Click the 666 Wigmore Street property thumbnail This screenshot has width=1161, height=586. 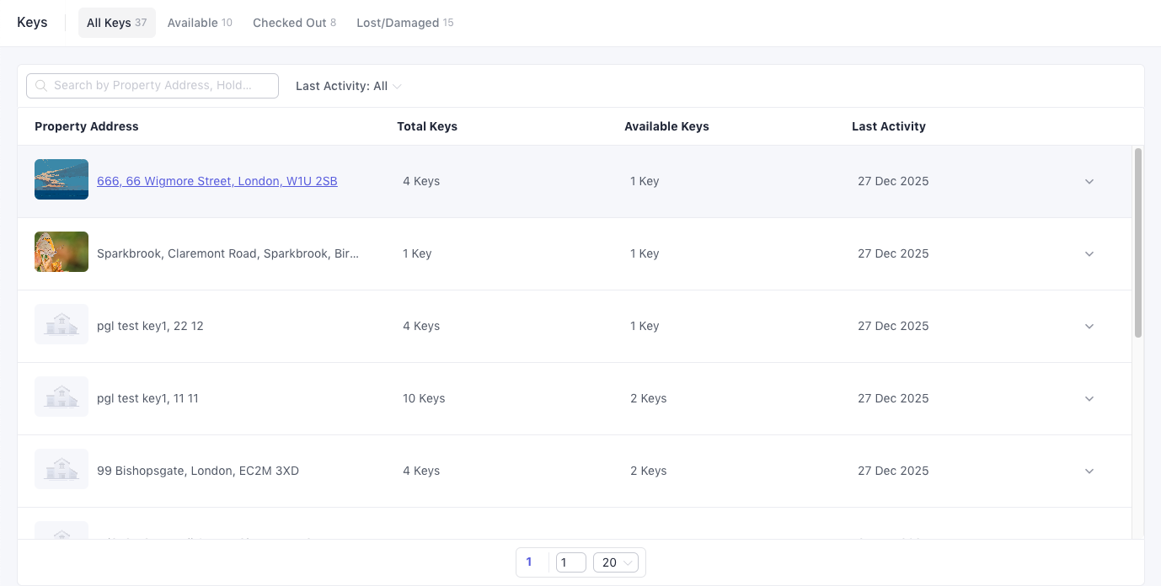tap(62, 179)
